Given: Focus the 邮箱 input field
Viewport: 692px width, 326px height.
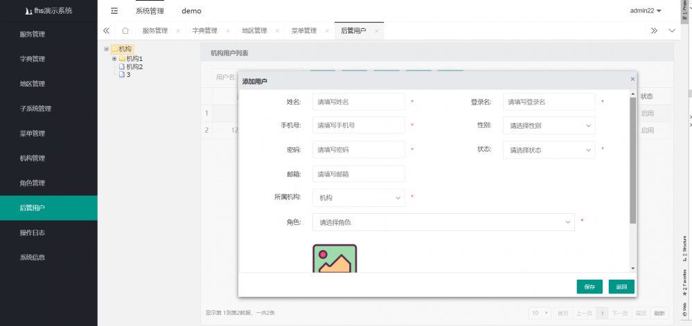Looking at the screenshot, I should click(359, 174).
